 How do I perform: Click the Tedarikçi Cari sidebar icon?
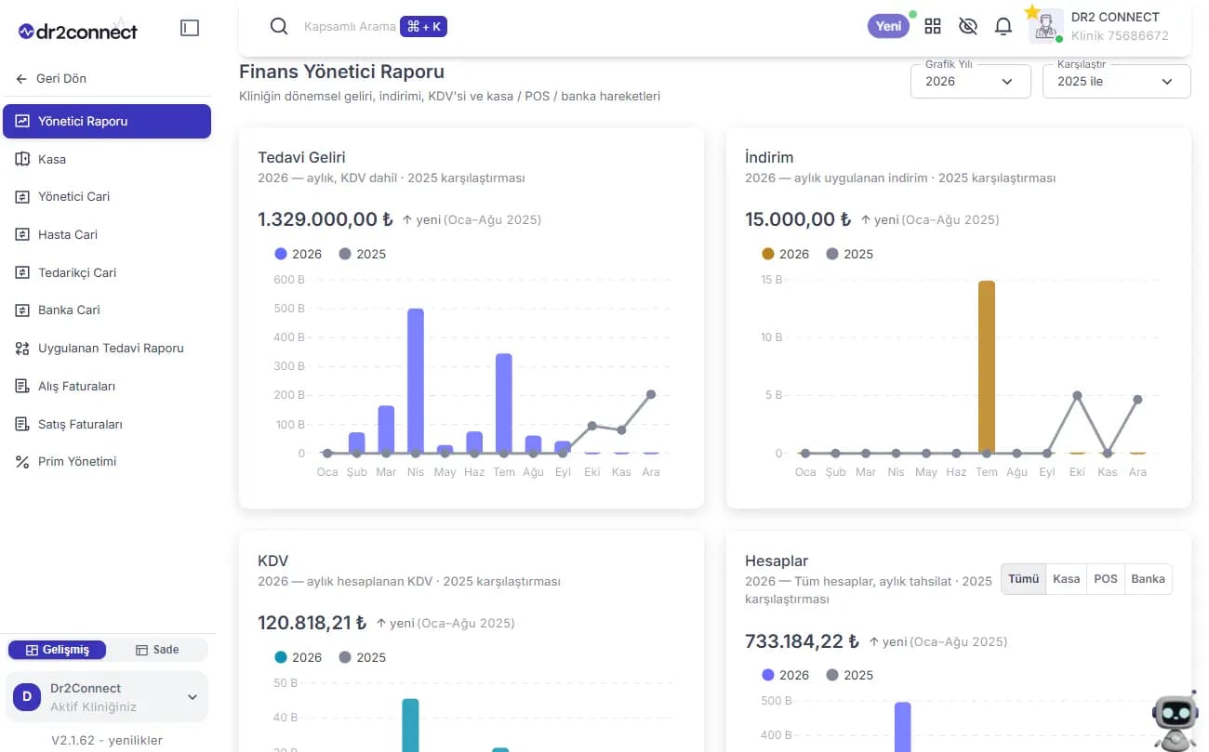(x=22, y=272)
